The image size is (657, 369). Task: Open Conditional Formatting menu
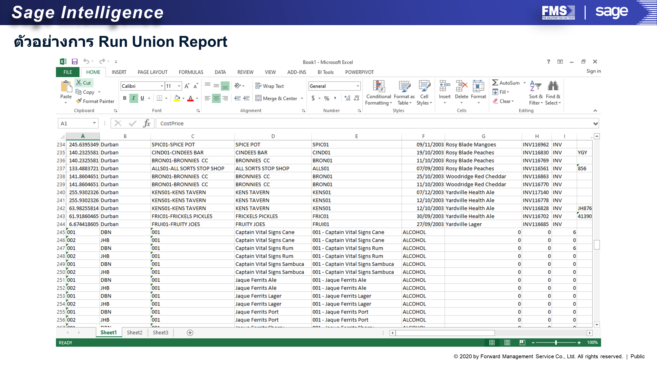[x=379, y=93]
